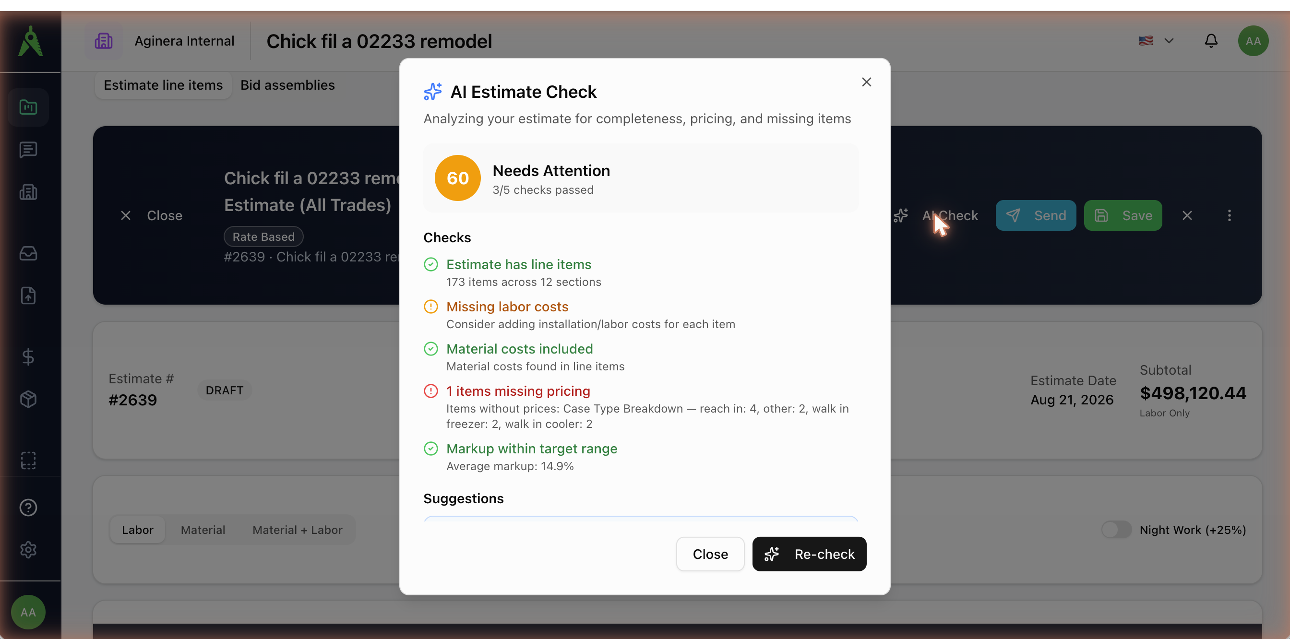Click the 'Missing labor costs' check title
The height and width of the screenshot is (639, 1290).
click(507, 306)
